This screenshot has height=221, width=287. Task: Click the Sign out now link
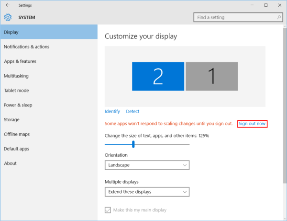[x=252, y=124]
